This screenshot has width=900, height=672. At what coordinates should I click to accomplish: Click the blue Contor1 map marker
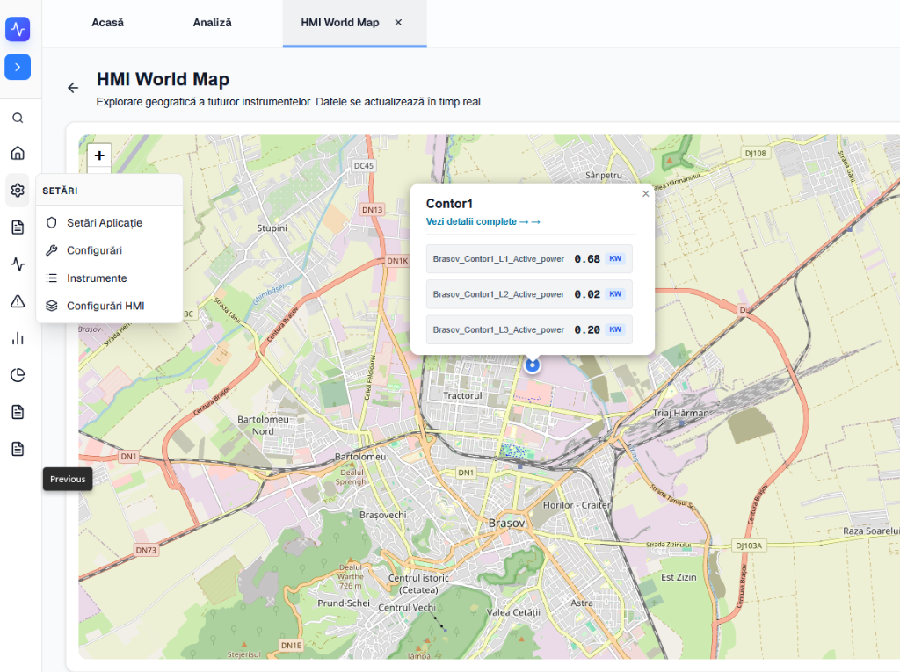pyautogui.click(x=533, y=365)
